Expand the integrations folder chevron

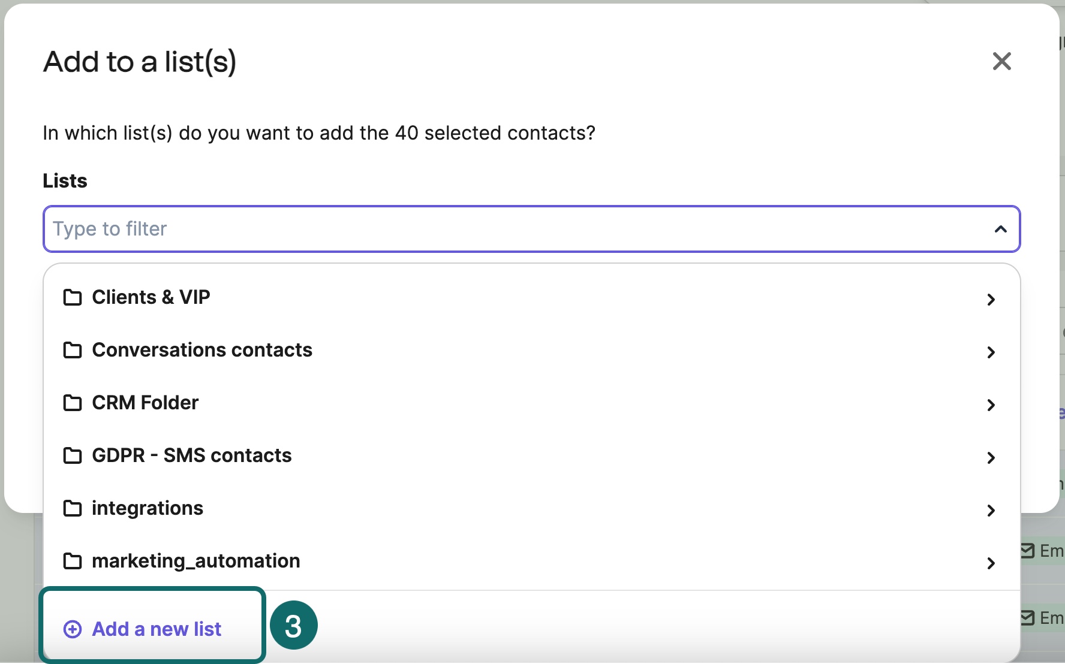991,511
